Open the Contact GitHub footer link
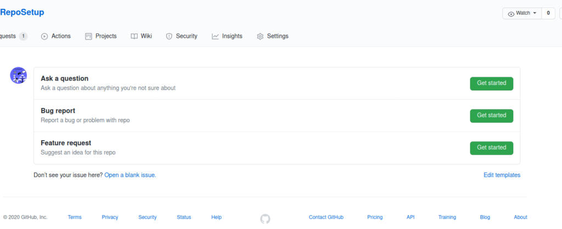Viewport: 562px width, 229px height. 326,217
